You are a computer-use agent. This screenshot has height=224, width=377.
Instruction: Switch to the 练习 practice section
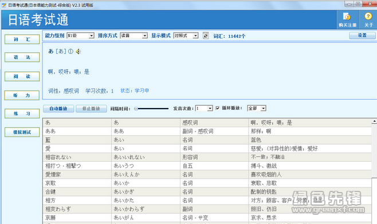[22, 114]
